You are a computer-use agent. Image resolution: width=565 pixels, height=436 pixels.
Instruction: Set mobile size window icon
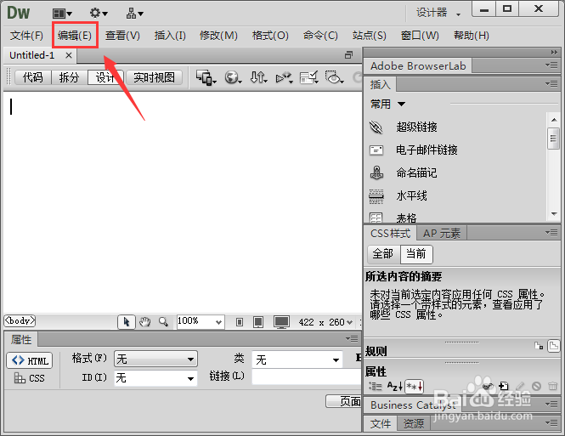240,322
